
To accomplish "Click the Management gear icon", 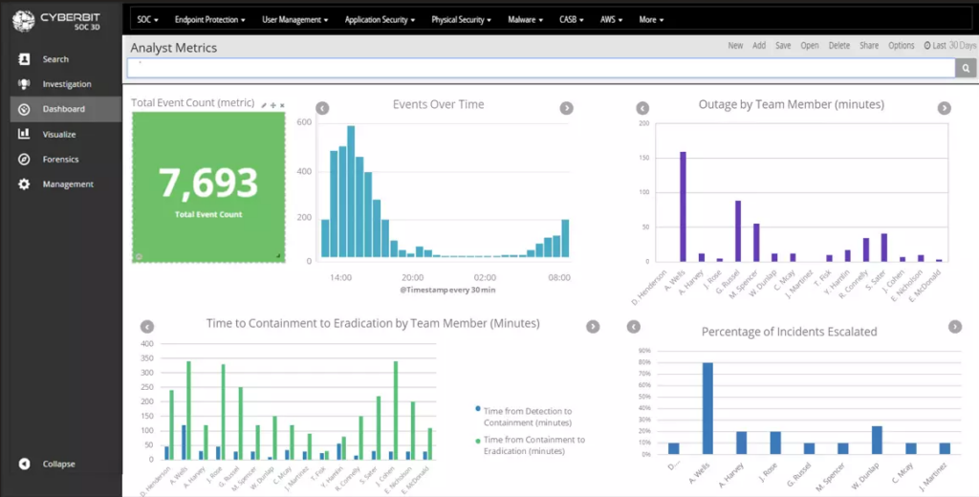I will click(24, 184).
